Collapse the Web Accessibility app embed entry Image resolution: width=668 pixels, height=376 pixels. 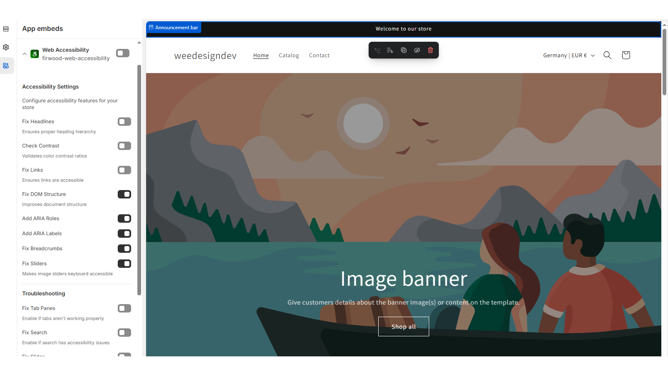(25, 53)
